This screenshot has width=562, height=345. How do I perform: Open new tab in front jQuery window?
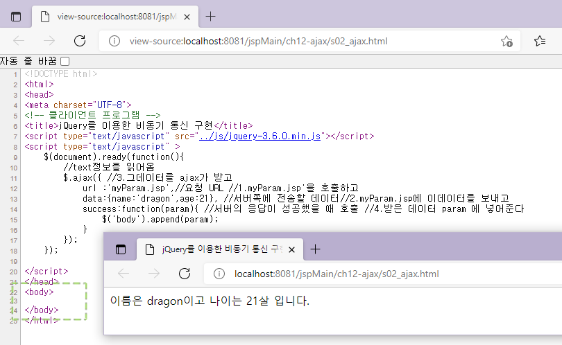(x=315, y=249)
